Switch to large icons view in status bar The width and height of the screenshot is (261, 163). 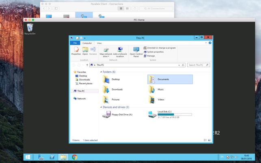[209, 140]
